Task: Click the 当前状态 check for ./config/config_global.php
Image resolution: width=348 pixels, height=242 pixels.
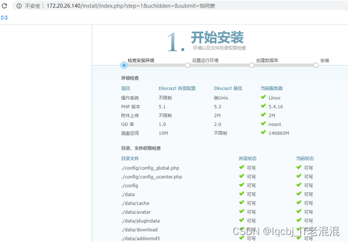Action: coord(299,167)
